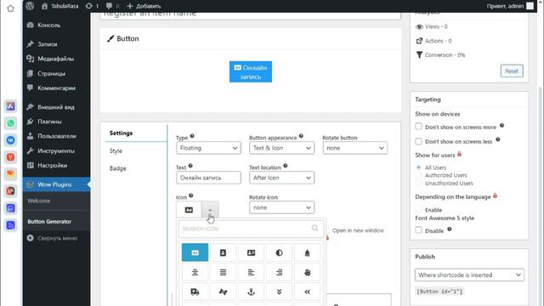The width and height of the screenshot is (544, 306).
Task: Select Unauthorized Users radio option
Action: 418,183
